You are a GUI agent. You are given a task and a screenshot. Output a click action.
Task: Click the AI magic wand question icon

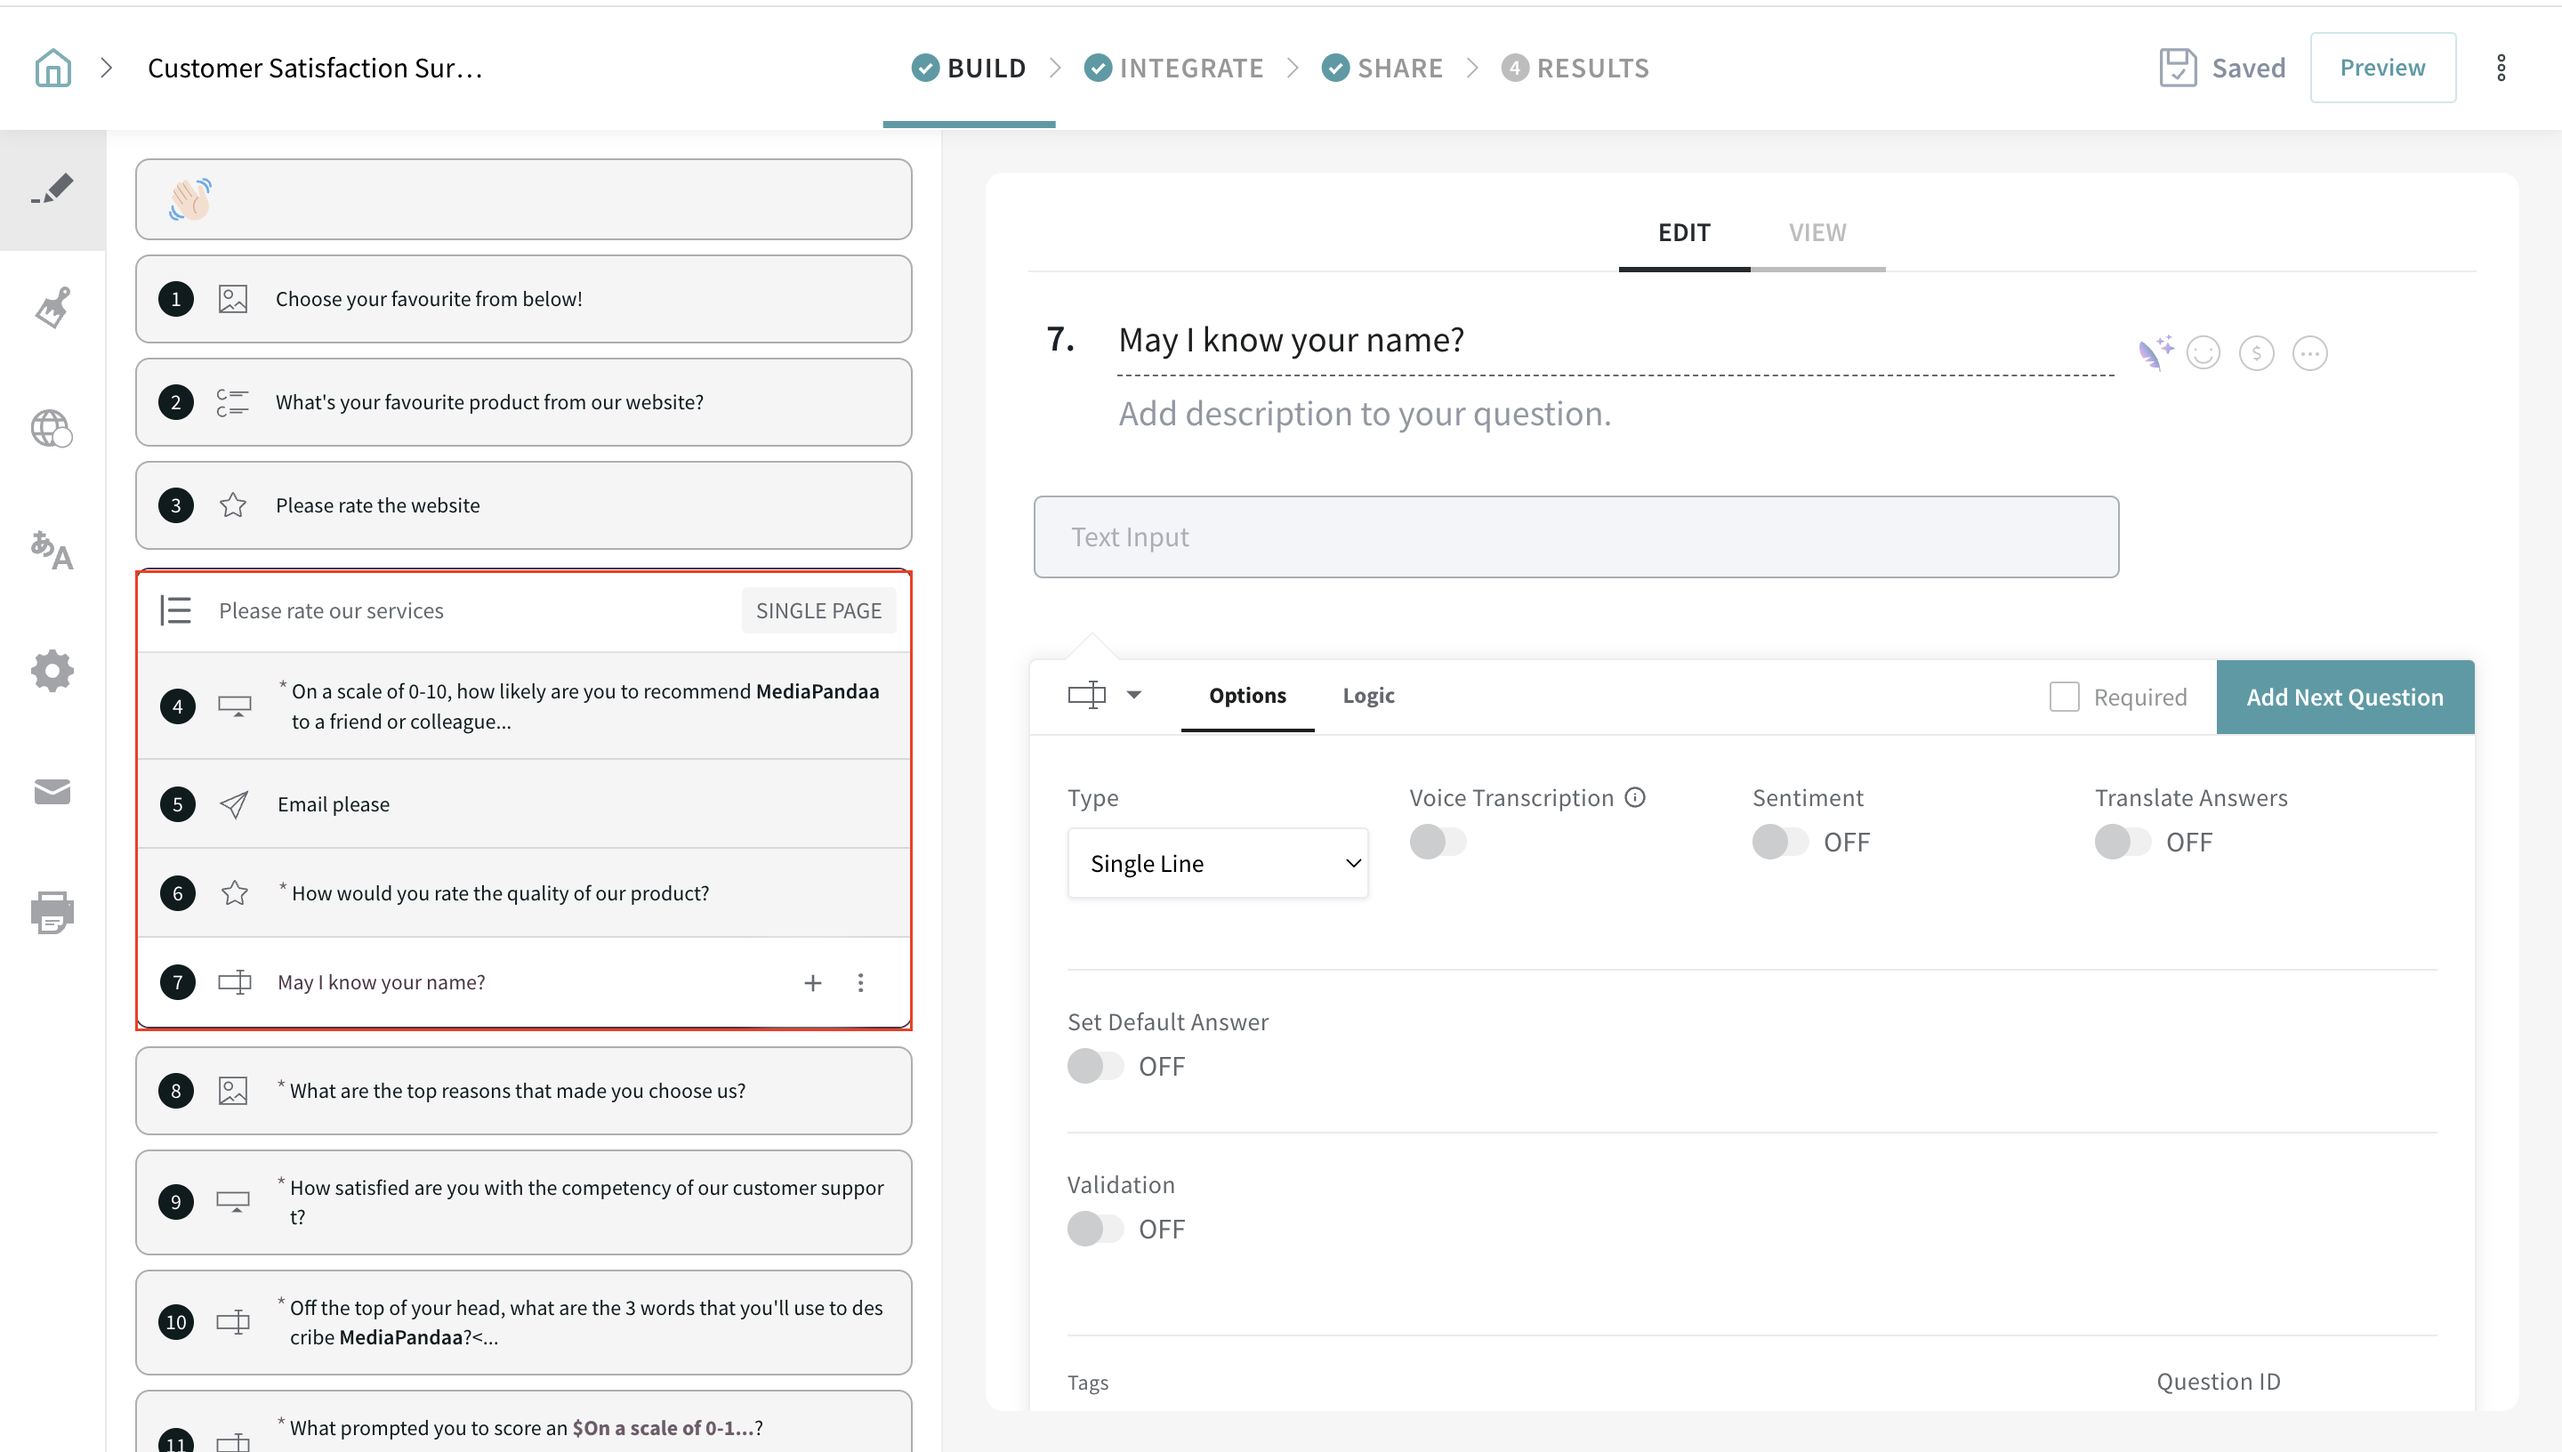pos(2155,352)
